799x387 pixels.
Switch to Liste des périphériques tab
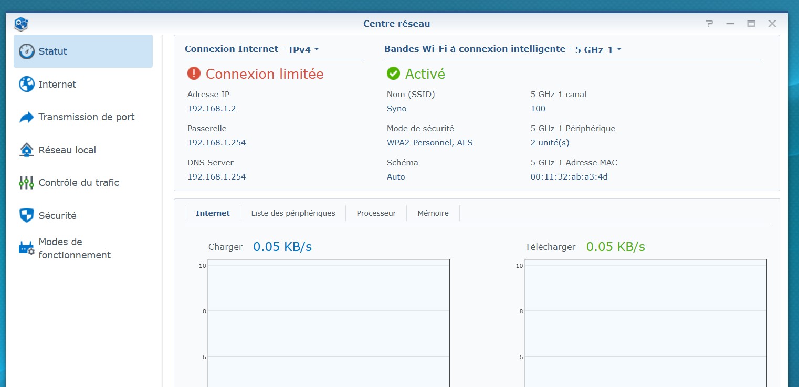tap(293, 213)
